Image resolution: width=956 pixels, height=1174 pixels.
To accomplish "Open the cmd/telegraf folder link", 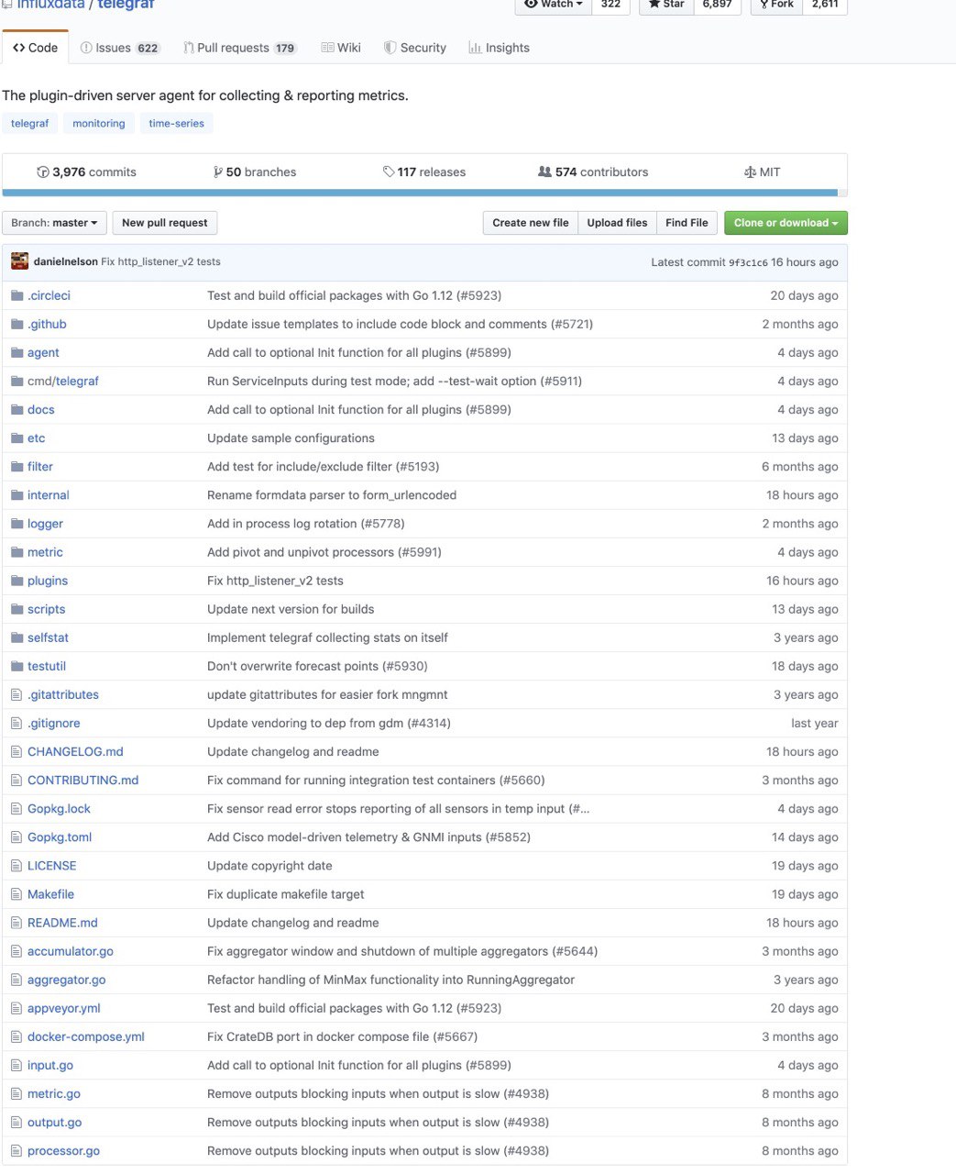I will 63,381.
